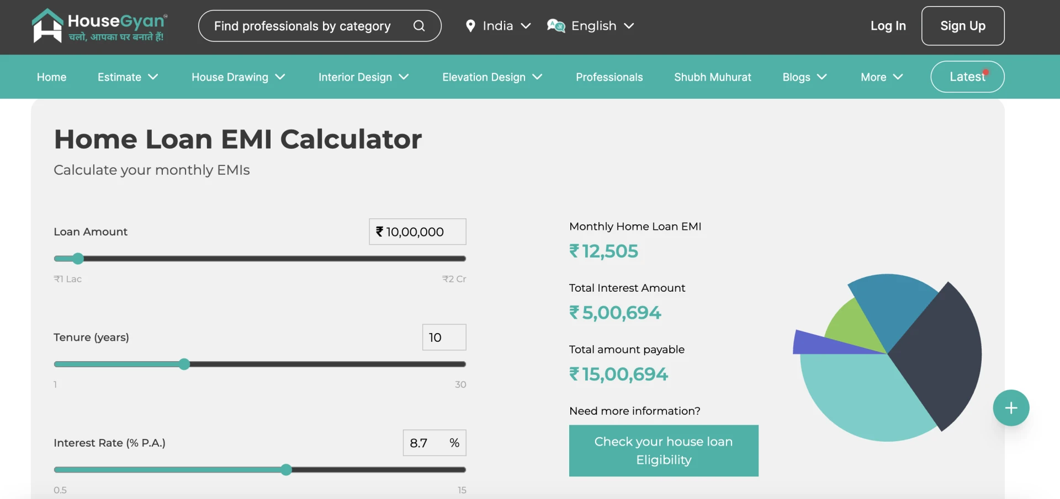Click Check your house loan Eligibility
The height and width of the screenshot is (499, 1060).
pos(663,450)
